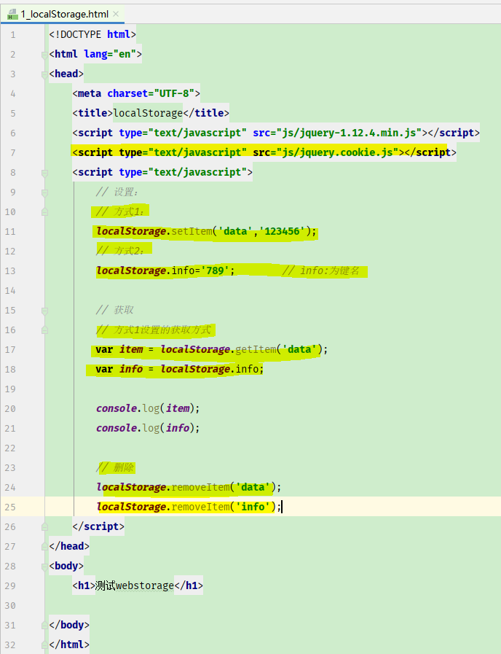Viewport: 501px width, 654px height.
Task: Collapse the html tag fold on line 2
Action: [44, 54]
